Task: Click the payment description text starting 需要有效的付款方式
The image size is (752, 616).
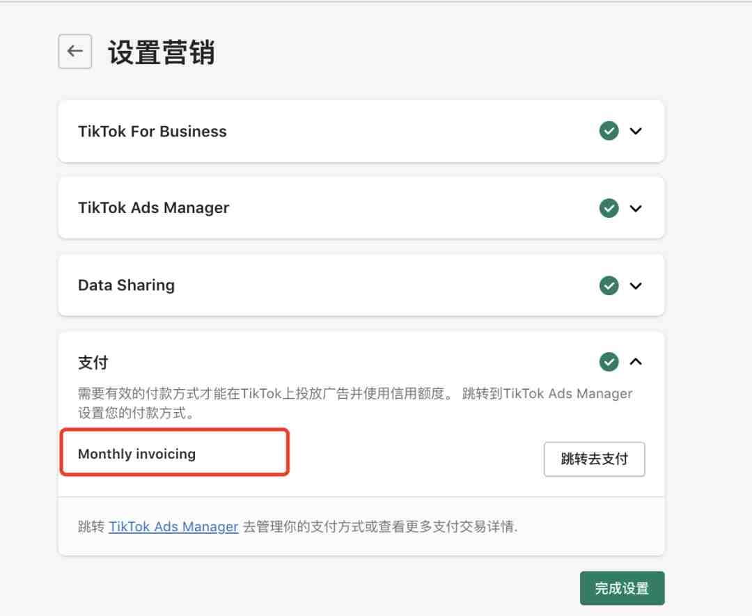Action: pos(355,403)
